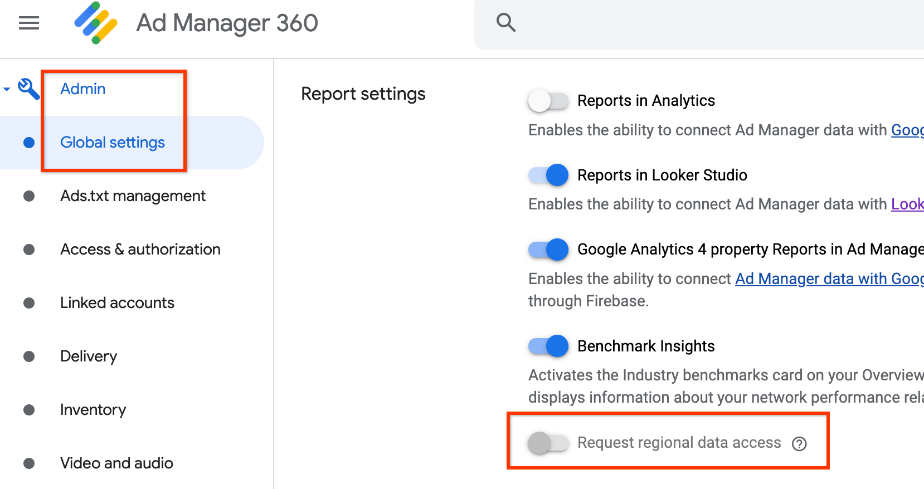Click 'through Firebase.' description text
Screen dimensions: 924x489
589,301
